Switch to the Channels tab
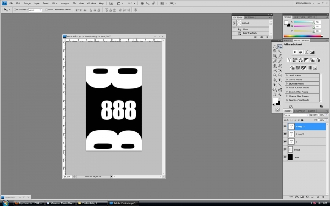330x206 pixels. pyautogui.click(x=300, y=111)
